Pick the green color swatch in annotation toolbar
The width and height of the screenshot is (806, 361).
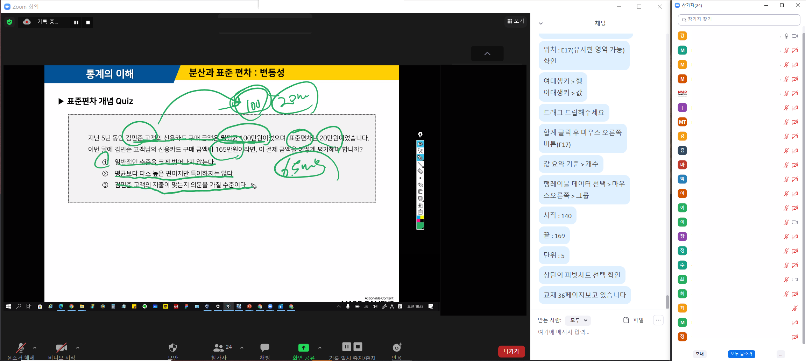(x=420, y=226)
